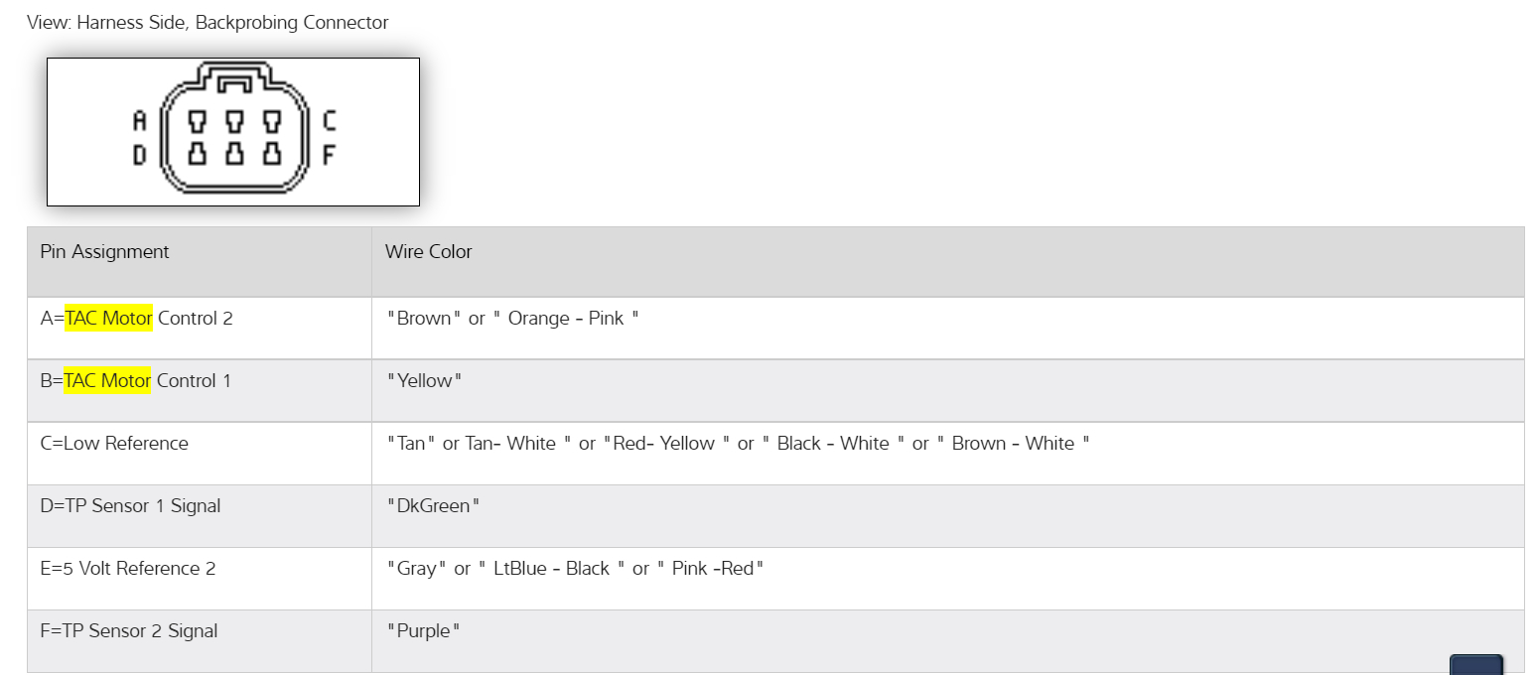Screen dimensions: 1536x675
Task: Click the letter F beside the connector
Action: [330, 155]
